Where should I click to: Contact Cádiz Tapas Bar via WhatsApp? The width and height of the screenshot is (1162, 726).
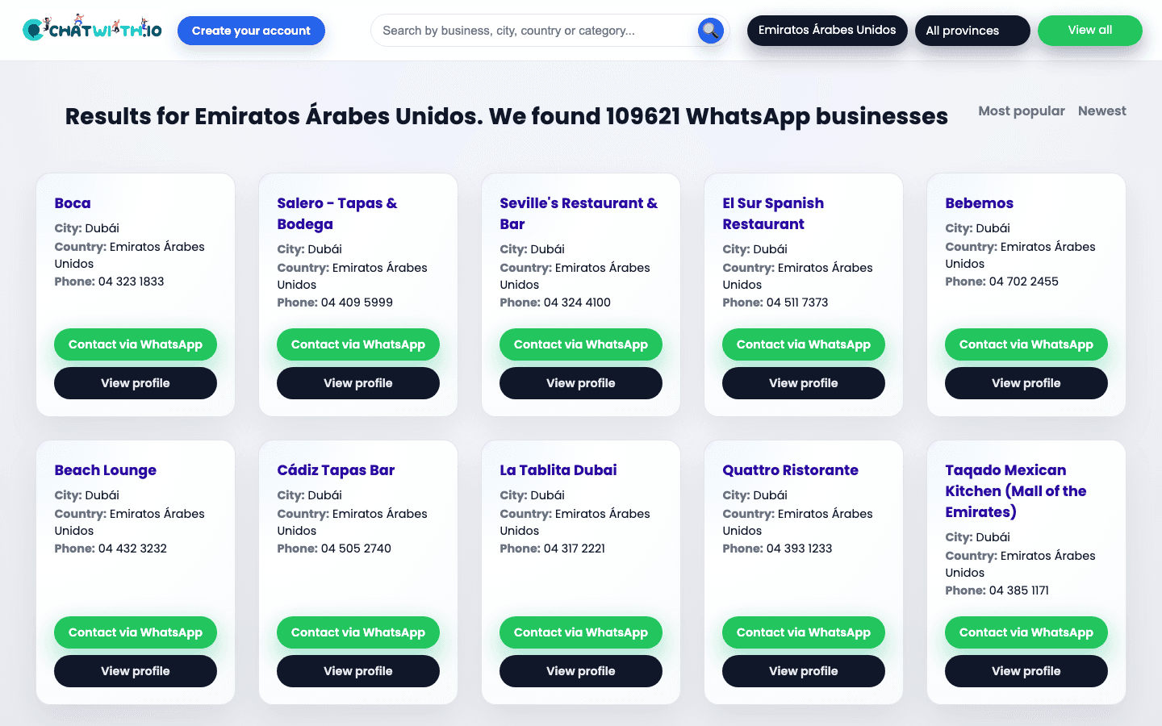click(x=358, y=632)
